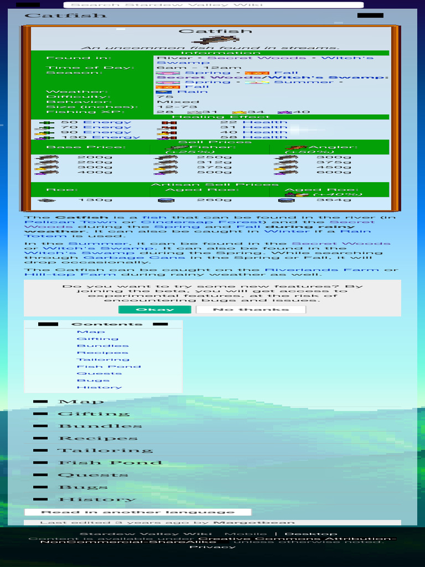Click the energy icon next to 50 Energy
The width and height of the screenshot is (425, 567).
click(x=46, y=122)
